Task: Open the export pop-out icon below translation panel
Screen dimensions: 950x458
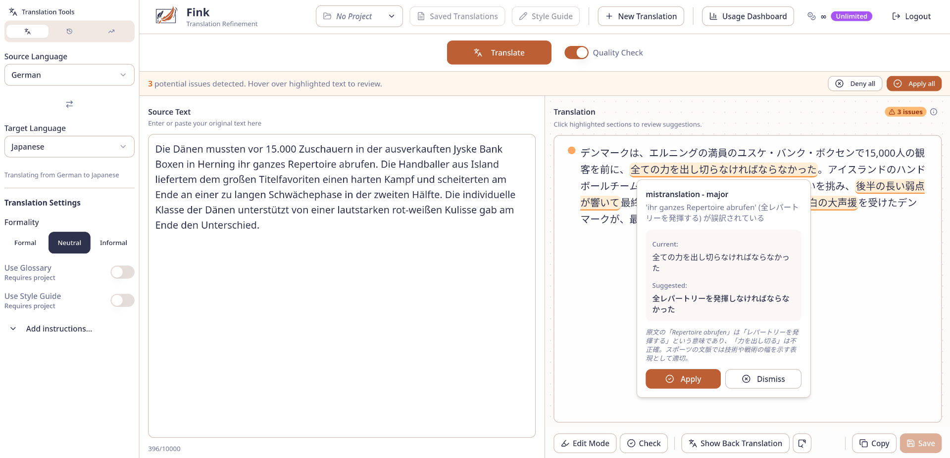Action: coord(802,443)
